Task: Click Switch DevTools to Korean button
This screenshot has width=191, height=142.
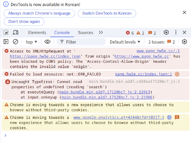Action: click(107, 13)
